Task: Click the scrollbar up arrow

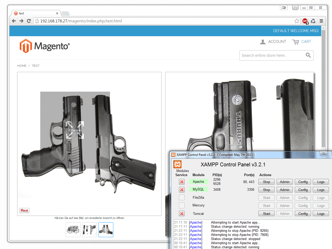Action: coord(323,28)
